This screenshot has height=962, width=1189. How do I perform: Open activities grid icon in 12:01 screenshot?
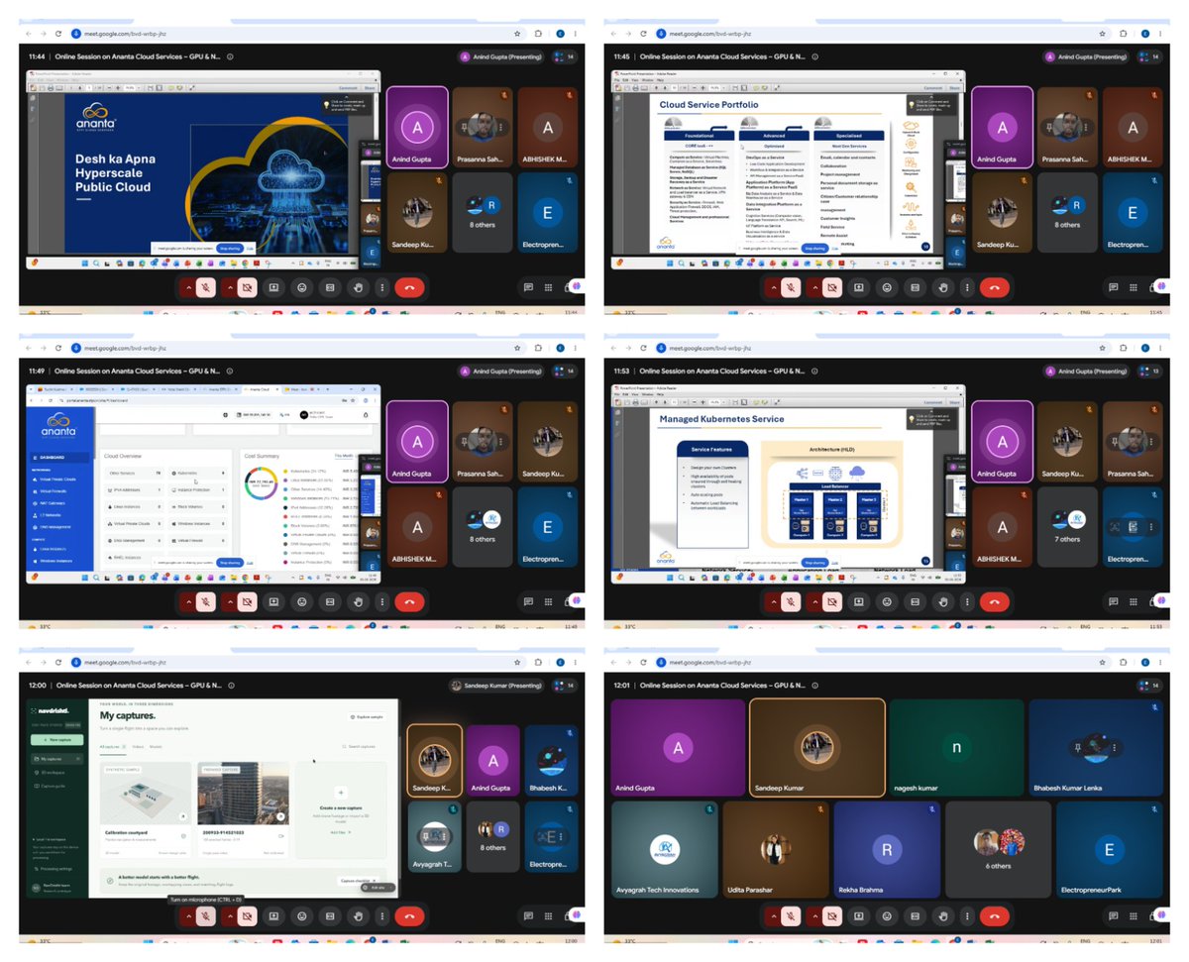point(1135,917)
